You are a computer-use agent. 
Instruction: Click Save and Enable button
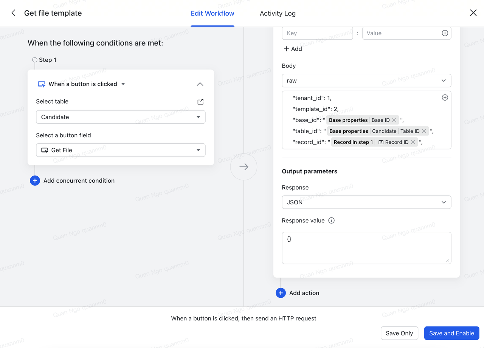tap(451, 333)
